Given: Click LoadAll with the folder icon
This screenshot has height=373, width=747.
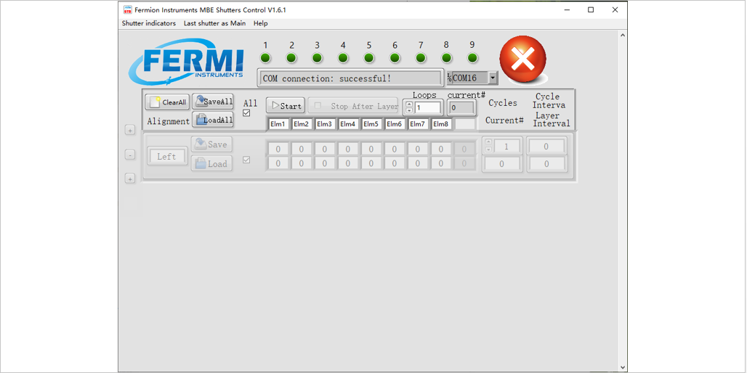Looking at the screenshot, I should click(213, 120).
